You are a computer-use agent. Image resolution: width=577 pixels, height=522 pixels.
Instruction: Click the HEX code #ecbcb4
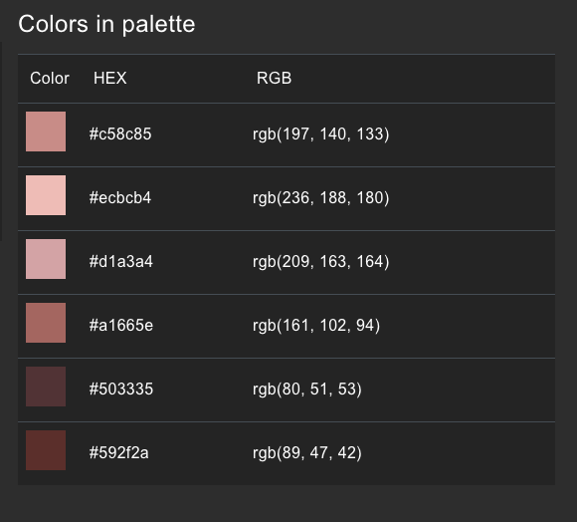pyautogui.click(x=120, y=198)
